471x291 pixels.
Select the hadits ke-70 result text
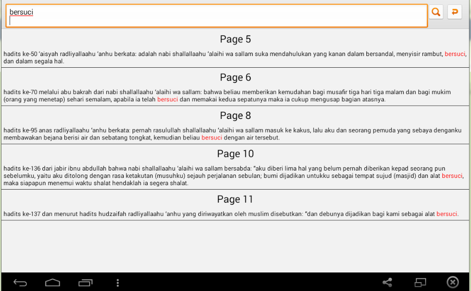point(227,96)
